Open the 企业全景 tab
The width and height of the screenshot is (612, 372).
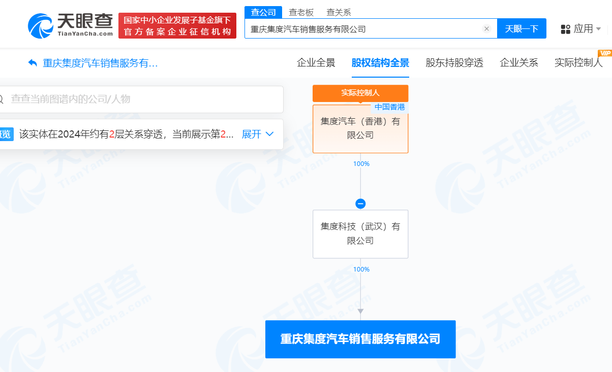click(316, 63)
